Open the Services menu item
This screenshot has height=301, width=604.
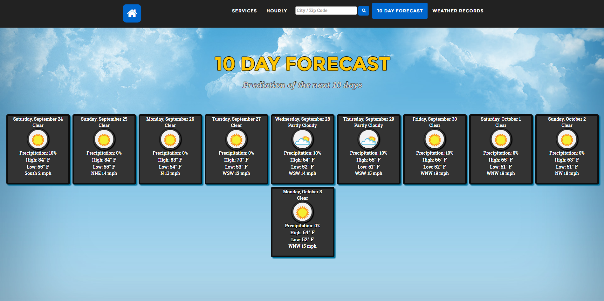click(244, 11)
